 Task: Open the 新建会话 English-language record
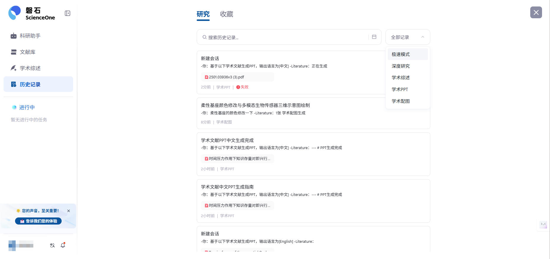tap(313, 239)
